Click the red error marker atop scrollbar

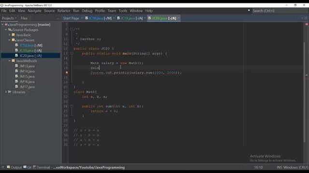point(307,24)
